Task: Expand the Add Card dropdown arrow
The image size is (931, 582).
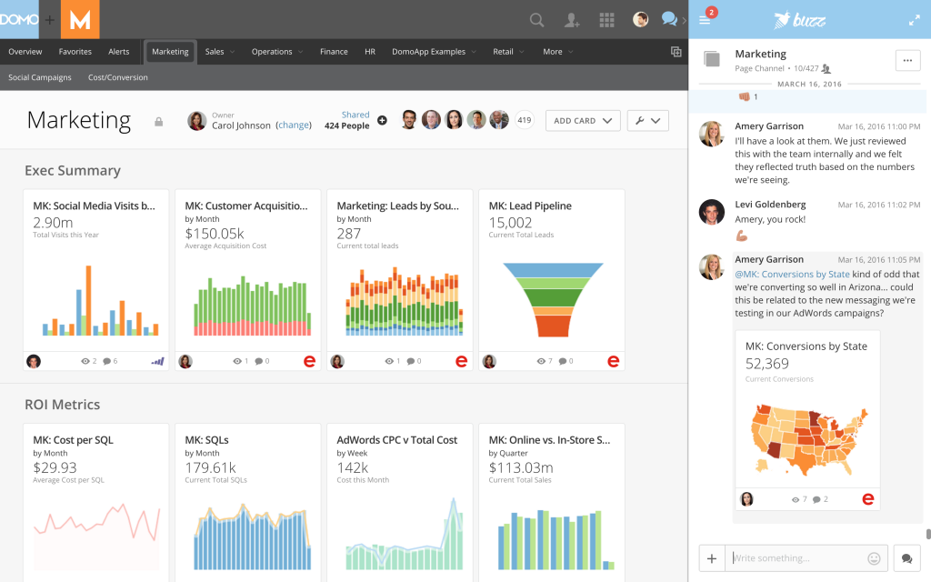Action: click(609, 120)
